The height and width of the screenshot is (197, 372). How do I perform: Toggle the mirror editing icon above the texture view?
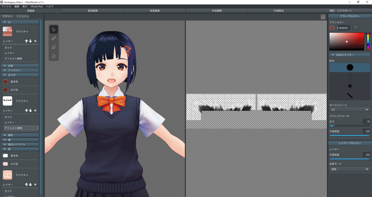322,17
